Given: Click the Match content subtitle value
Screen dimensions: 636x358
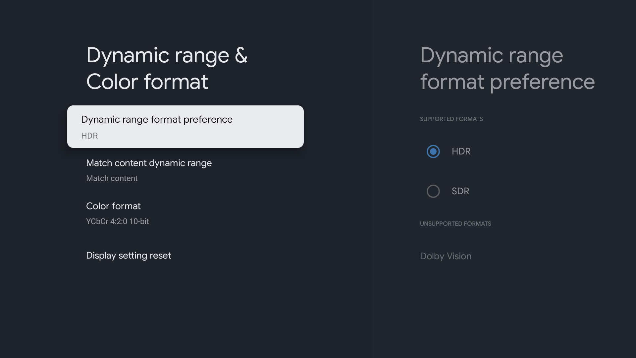Looking at the screenshot, I should point(112,178).
